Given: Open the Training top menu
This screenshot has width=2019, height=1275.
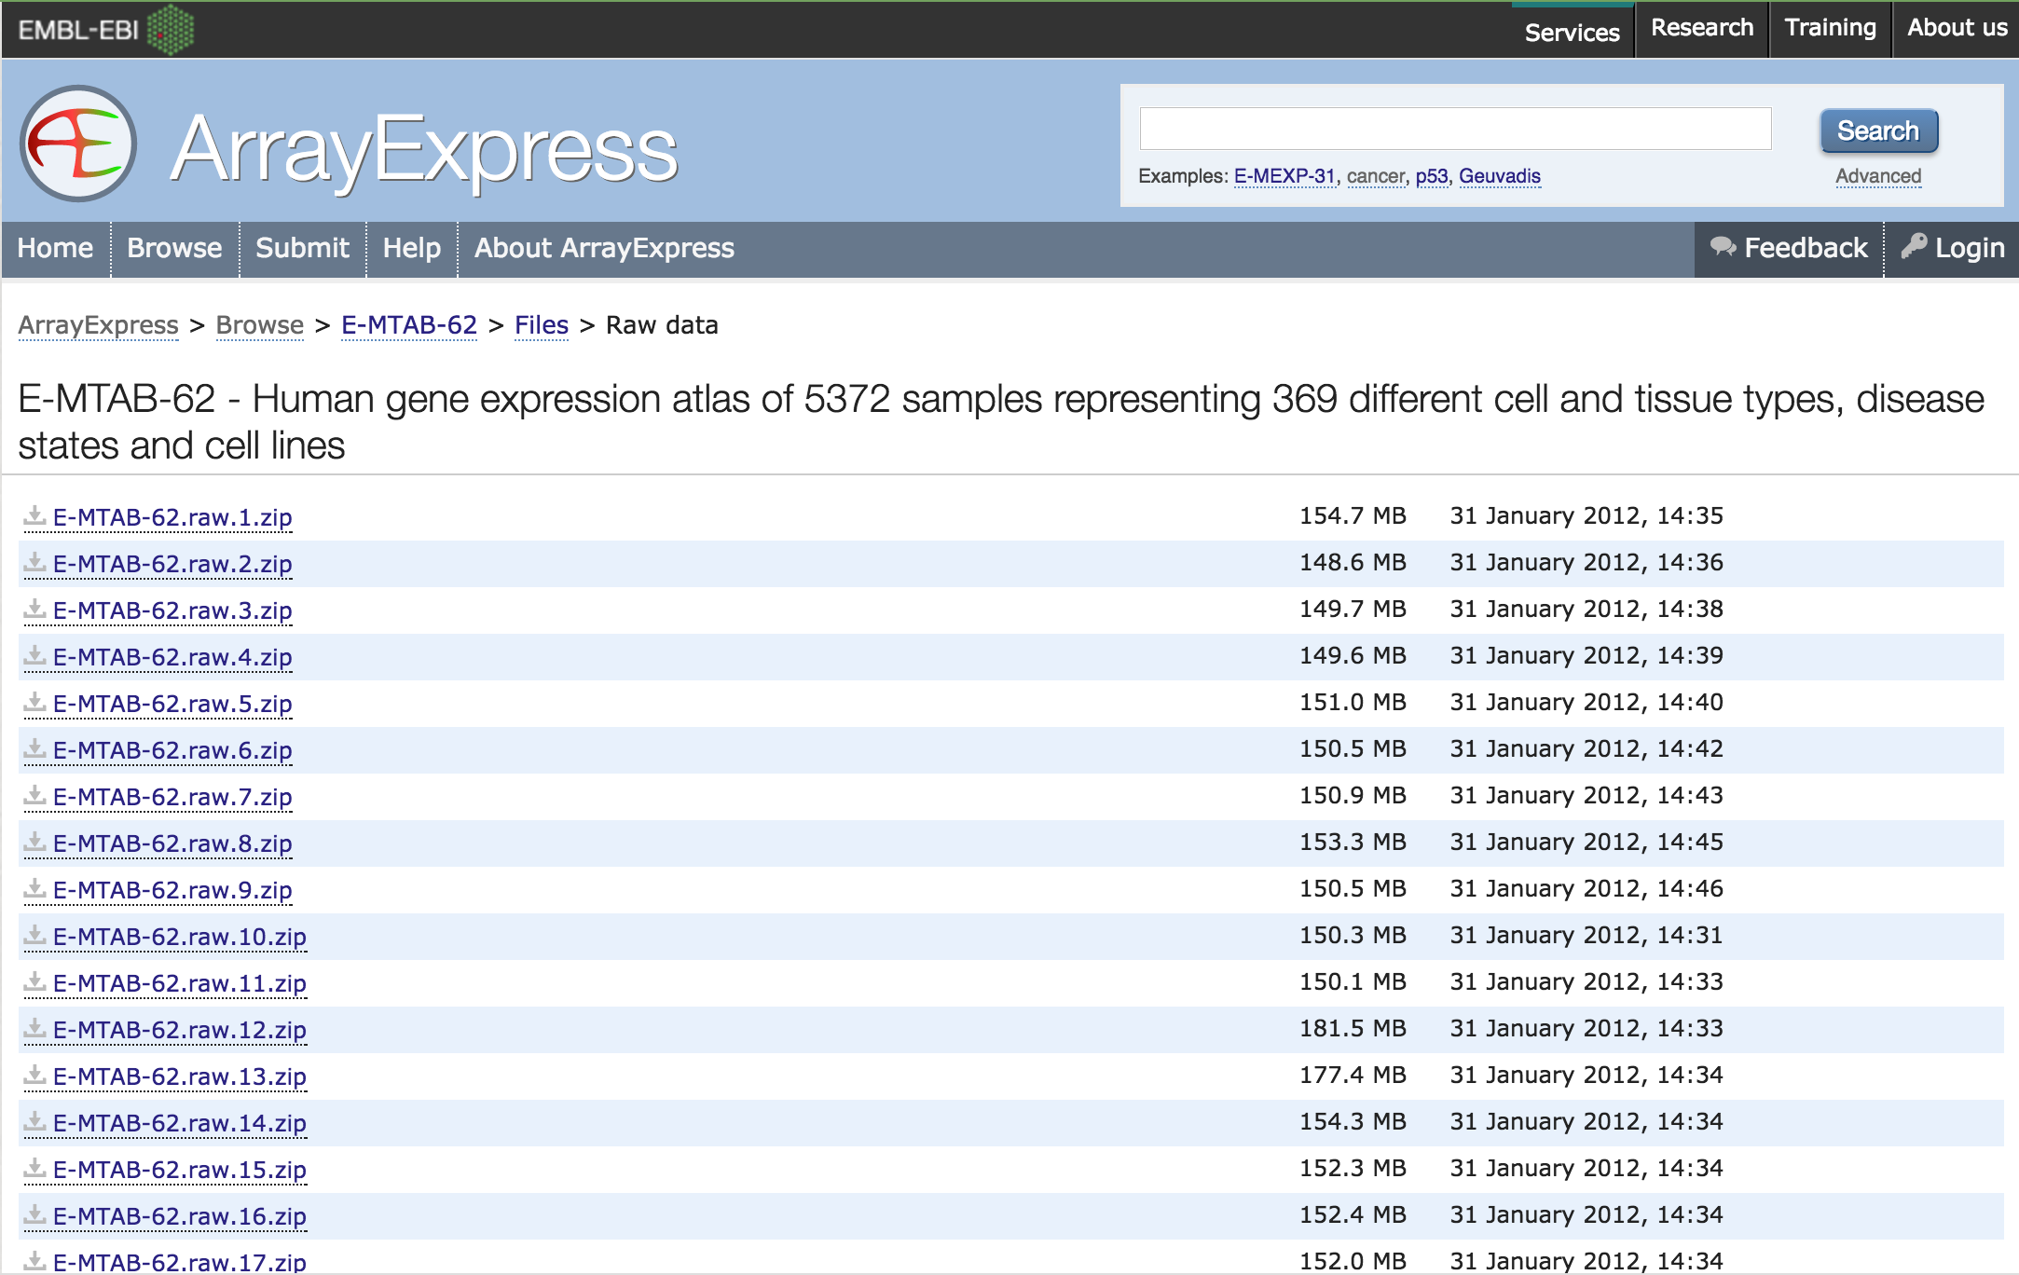Looking at the screenshot, I should 1830,29.
